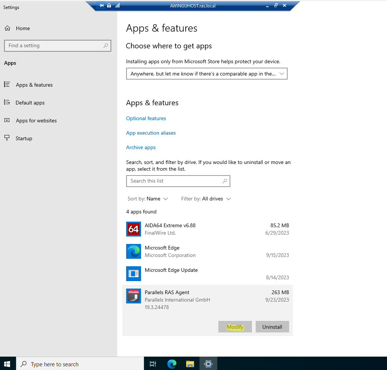Click Parallels RAS Agent name

[x=167, y=292]
